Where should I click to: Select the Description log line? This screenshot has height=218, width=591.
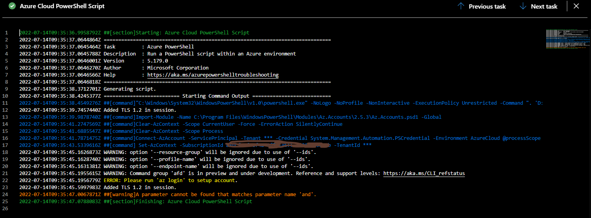[x=158, y=54]
